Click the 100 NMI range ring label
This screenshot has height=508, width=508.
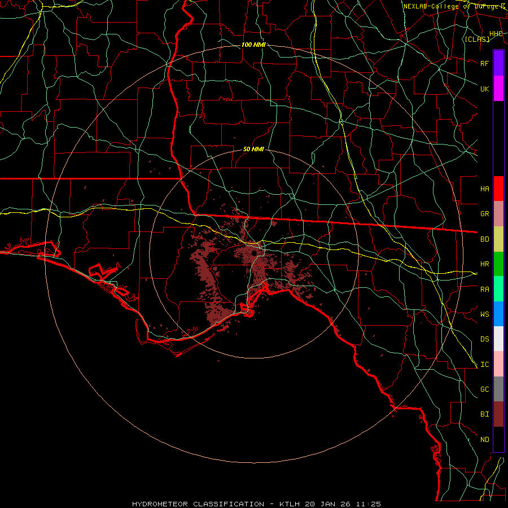[253, 45]
